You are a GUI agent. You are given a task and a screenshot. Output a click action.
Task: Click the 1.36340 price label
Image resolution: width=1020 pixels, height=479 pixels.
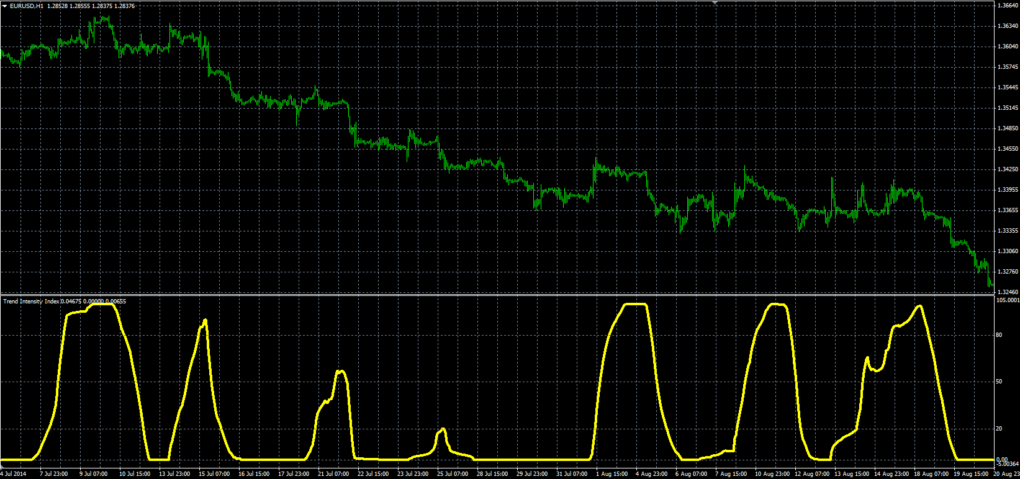point(1007,26)
